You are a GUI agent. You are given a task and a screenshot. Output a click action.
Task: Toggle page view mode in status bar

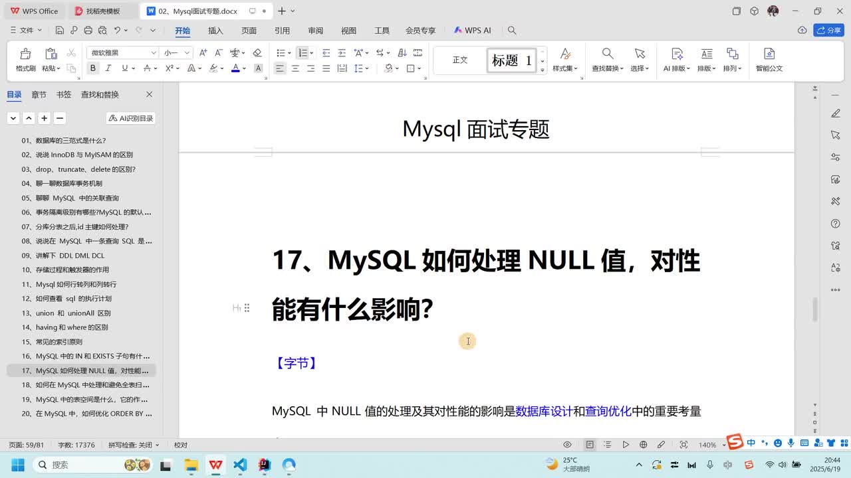[590, 445]
